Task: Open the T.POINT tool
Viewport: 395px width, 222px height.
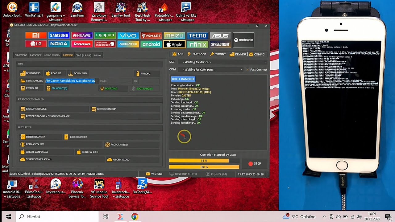Action: click(x=218, y=54)
